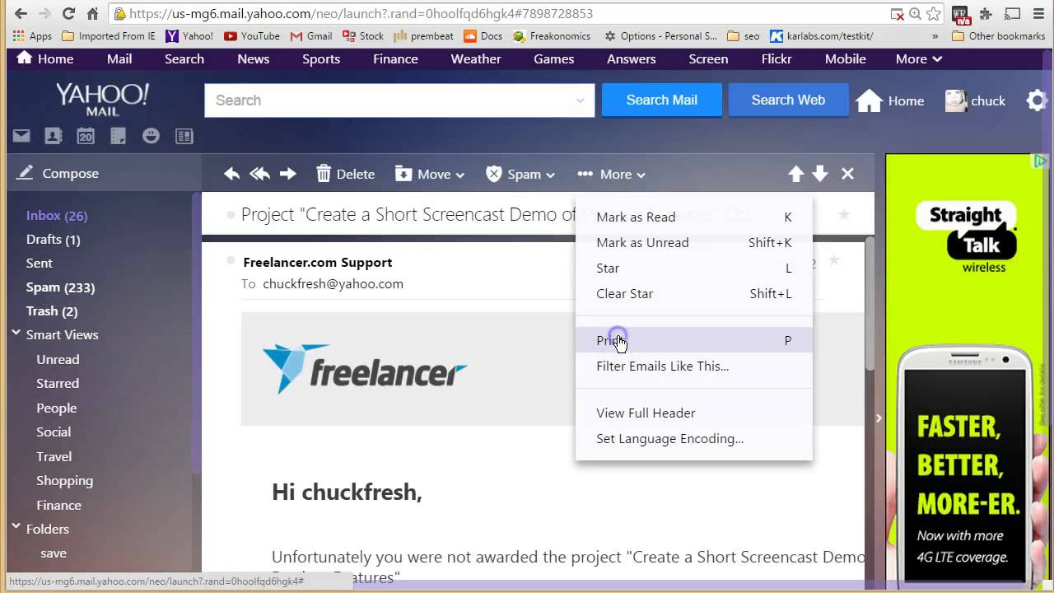The width and height of the screenshot is (1054, 593).
Task: Choose Star from the More menu
Action: tap(694, 268)
